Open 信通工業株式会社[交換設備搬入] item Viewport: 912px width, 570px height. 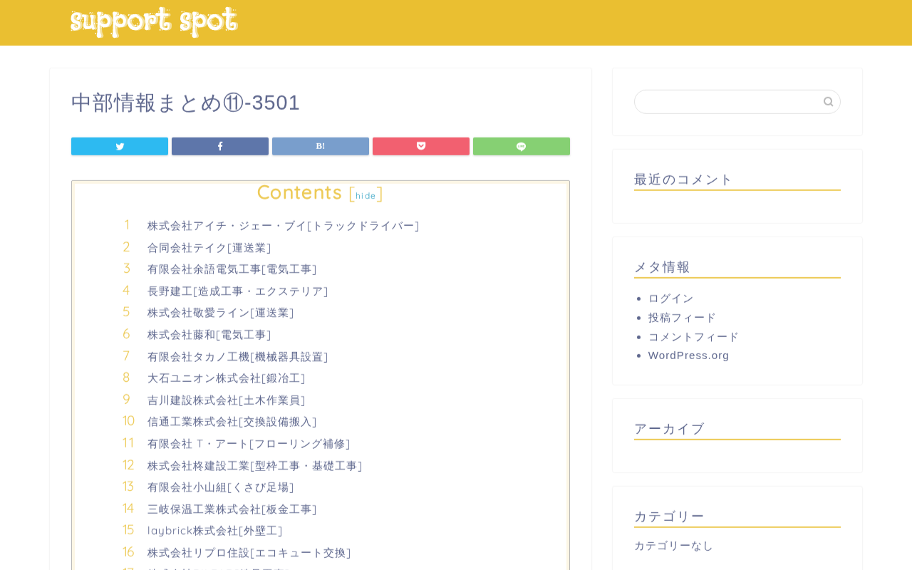point(232,422)
